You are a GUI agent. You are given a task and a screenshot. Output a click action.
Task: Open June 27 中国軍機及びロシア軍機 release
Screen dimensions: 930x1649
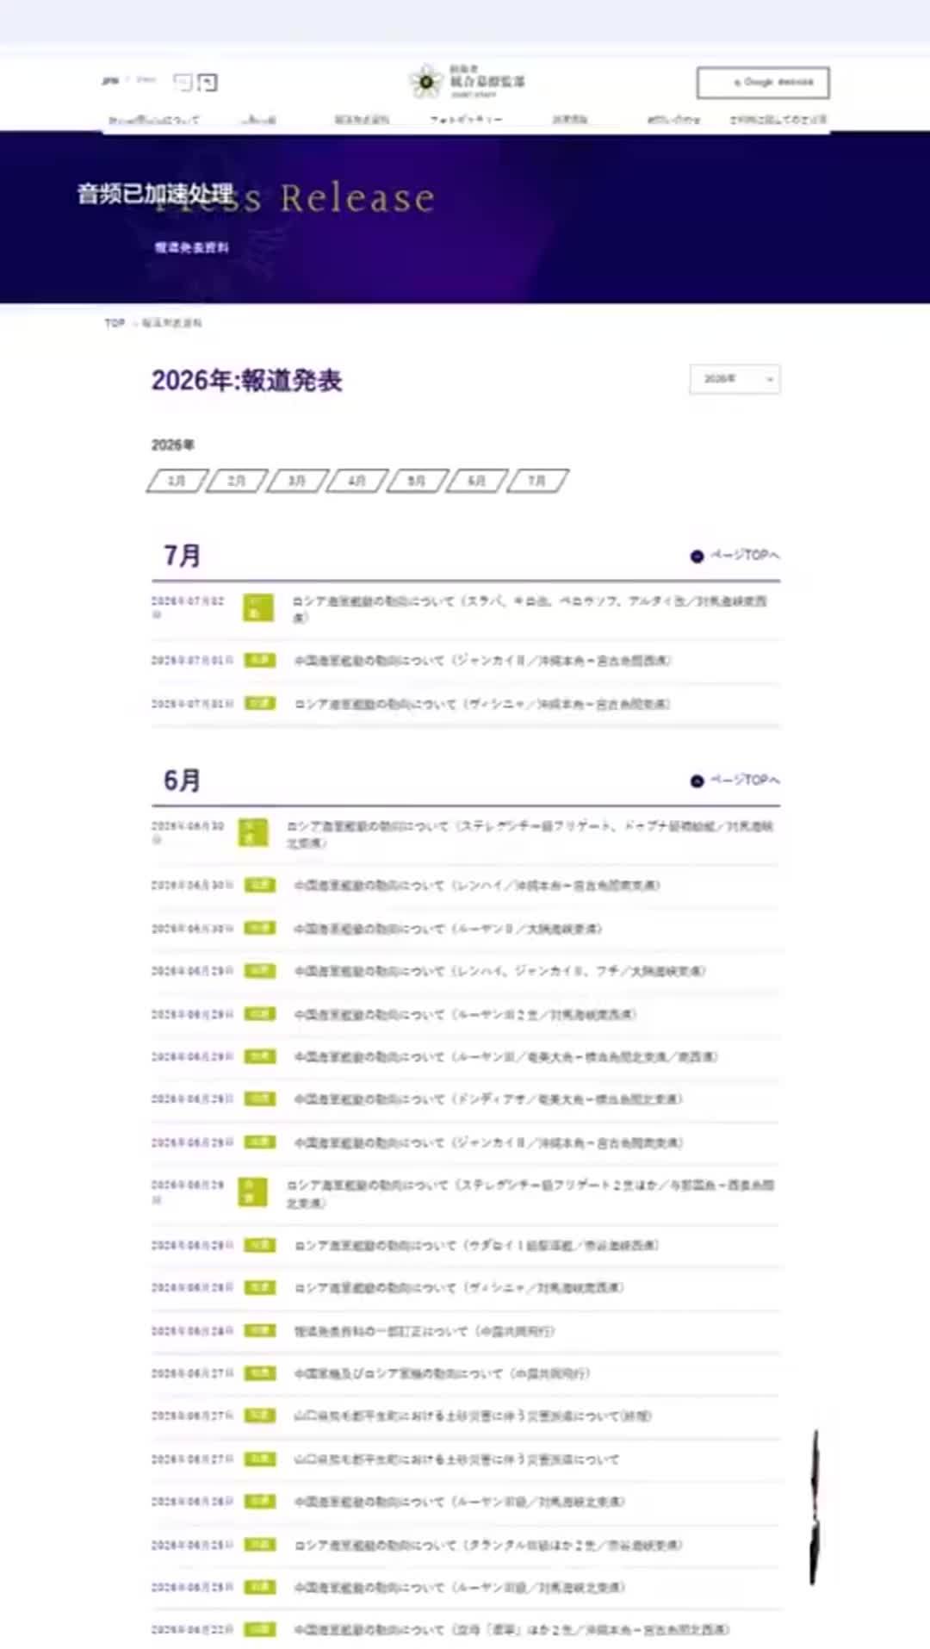pyautogui.click(x=442, y=1373)
